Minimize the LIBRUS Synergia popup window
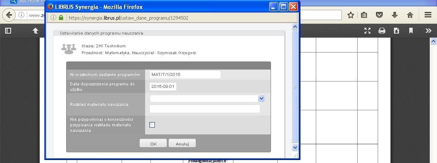This screenshot has width=437, height=163. (x=274, y=7)
